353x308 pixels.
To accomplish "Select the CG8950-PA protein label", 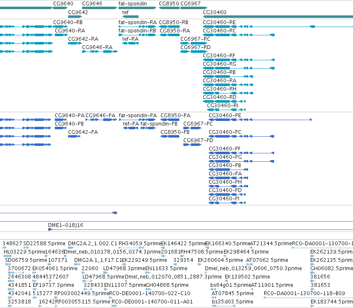I will pos(175,116).
